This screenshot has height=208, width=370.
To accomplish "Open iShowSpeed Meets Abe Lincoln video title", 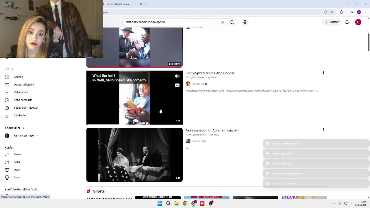I will (x=210, y=73).
